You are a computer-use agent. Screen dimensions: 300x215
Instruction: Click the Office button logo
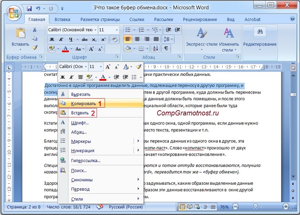[x=14, y=13]
